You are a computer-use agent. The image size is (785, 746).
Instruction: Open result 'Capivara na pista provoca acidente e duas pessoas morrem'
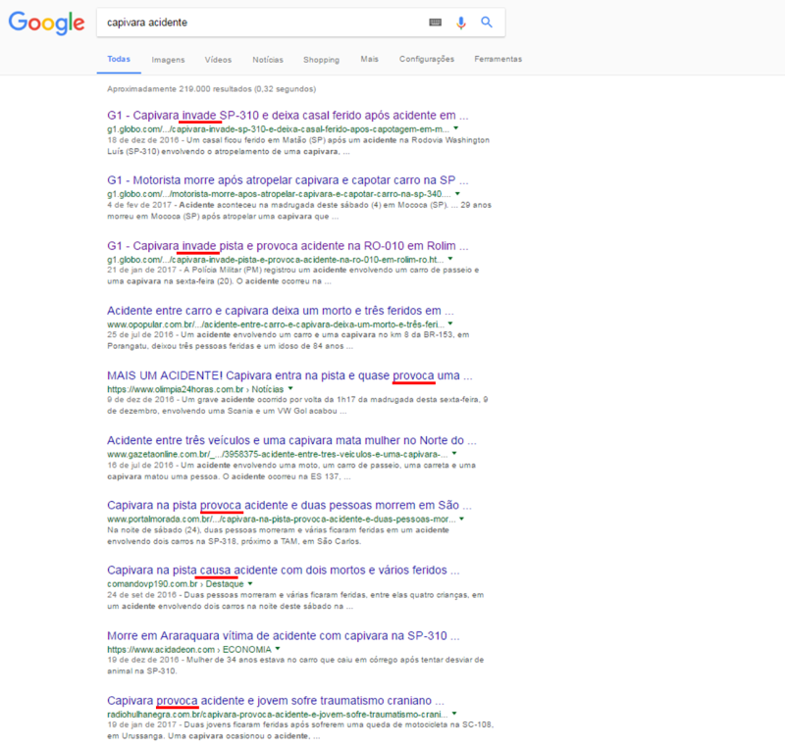pyautogui.click(x=289, y=506)
